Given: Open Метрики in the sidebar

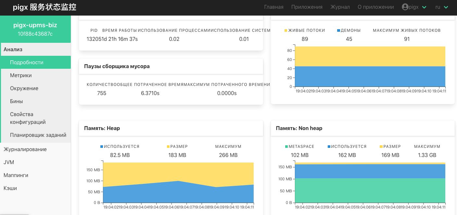Looking at the screenshot, I should coord(35,75).
